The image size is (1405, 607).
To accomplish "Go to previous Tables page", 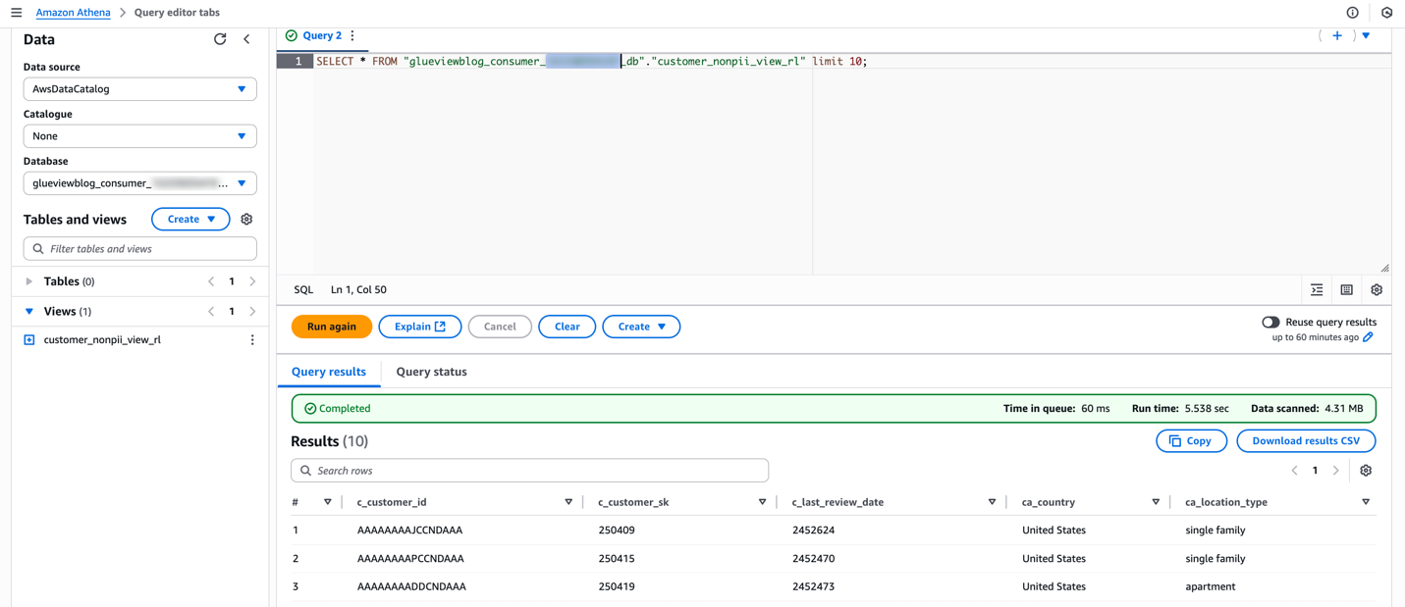I will [211, 281].
